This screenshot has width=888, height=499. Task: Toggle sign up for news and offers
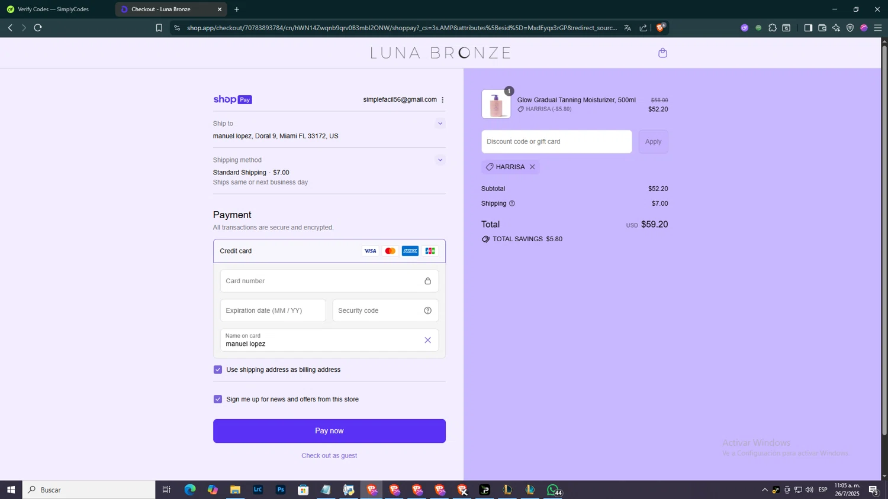(218, 399)
